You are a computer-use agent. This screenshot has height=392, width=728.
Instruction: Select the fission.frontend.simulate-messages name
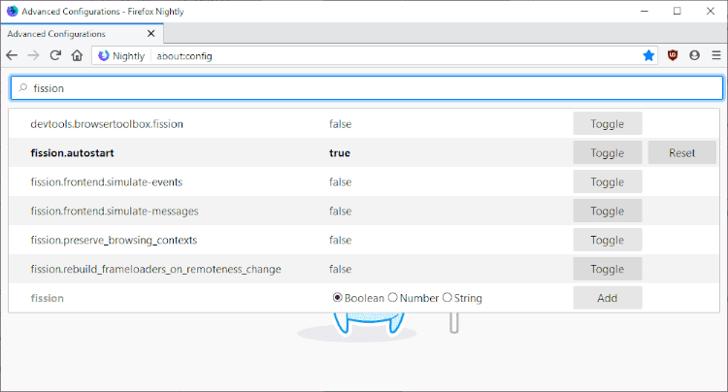(x=115, y=212)
